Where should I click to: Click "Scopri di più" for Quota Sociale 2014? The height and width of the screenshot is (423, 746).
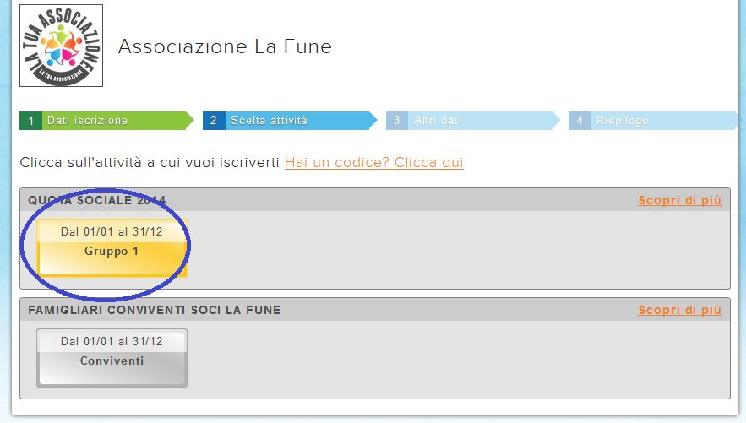[x=679, y=200]
